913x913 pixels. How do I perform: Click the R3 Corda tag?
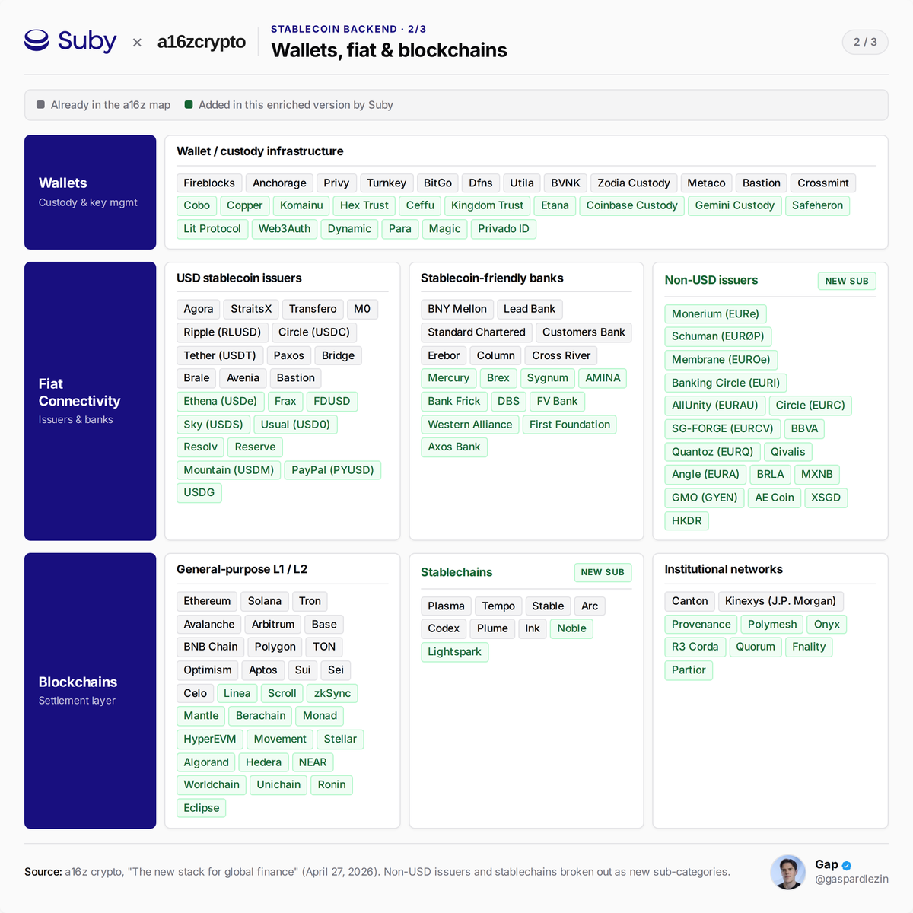[695, 647]
